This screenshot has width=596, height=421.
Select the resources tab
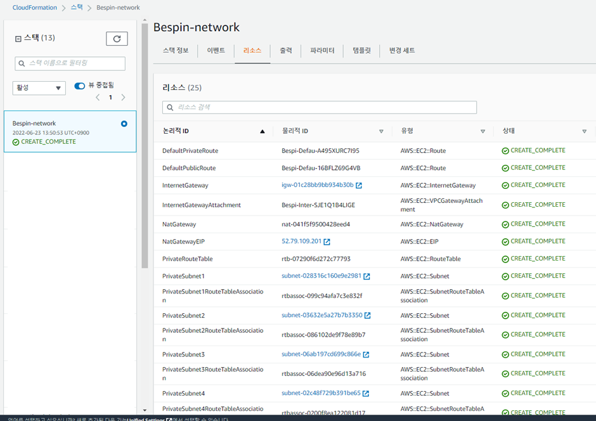[x=252, y=51]
